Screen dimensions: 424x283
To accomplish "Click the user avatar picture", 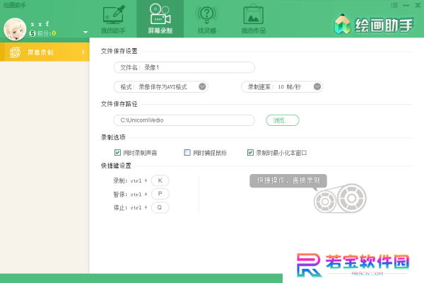I will point(15,29).
